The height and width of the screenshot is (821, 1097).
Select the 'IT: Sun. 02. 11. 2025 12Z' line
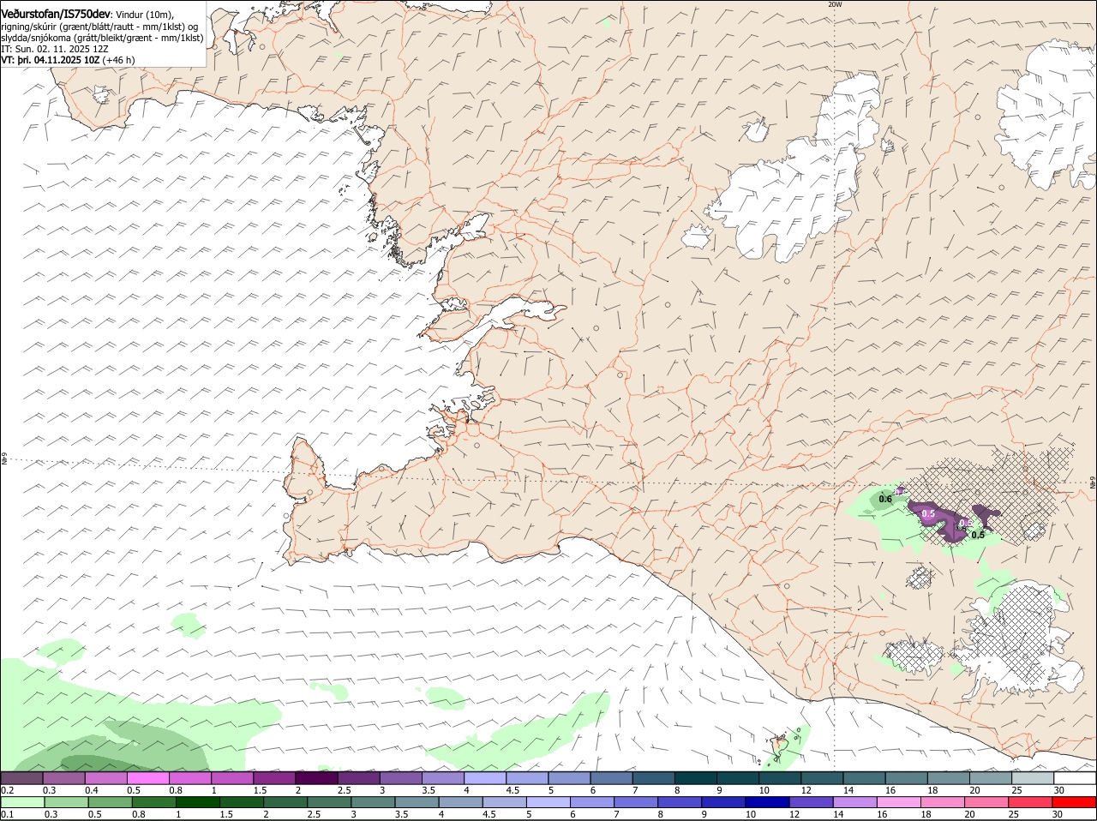(x=55, y=49)
